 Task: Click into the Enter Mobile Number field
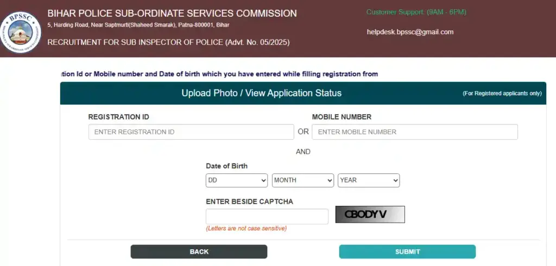click(415, 132)
